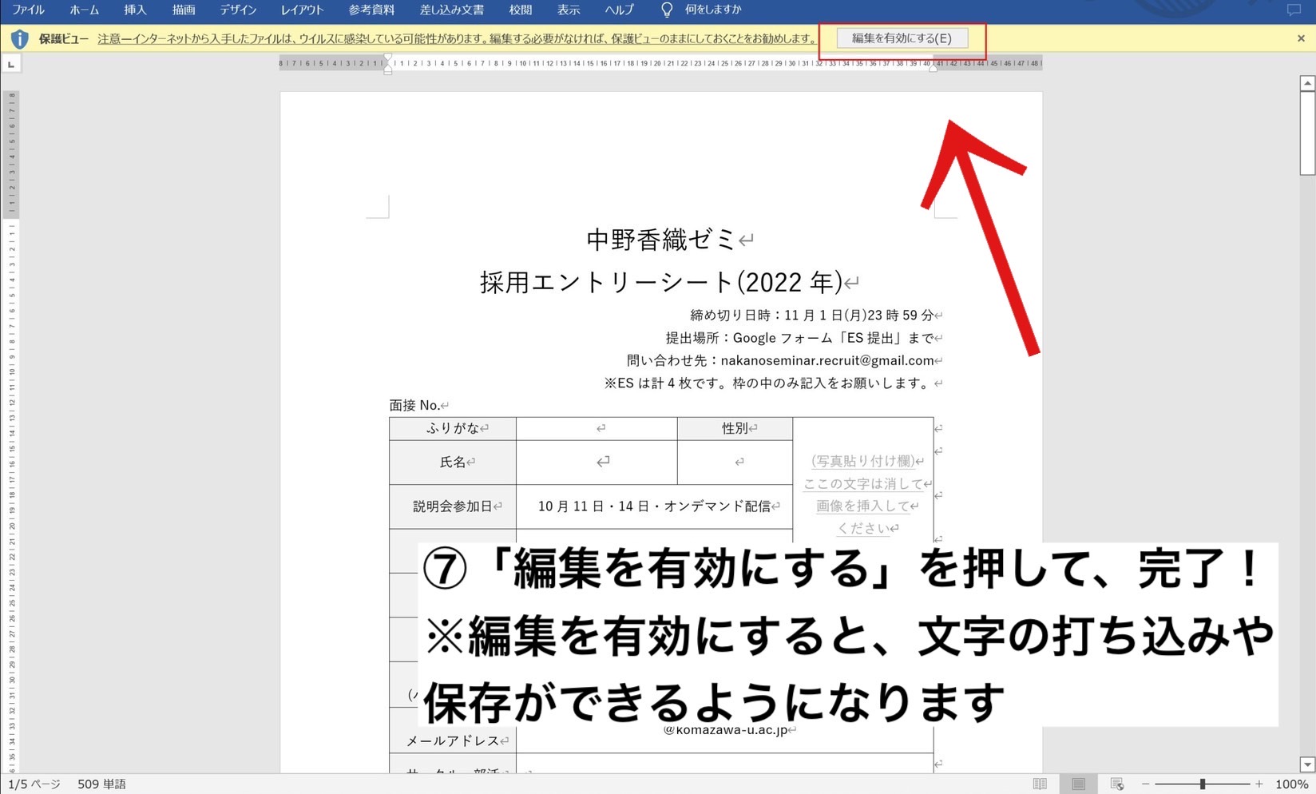Image resolution: width=1316 pixels, height=794 pixels.
Task: Go to the 参考資料 tab
Action: (371, 10)
